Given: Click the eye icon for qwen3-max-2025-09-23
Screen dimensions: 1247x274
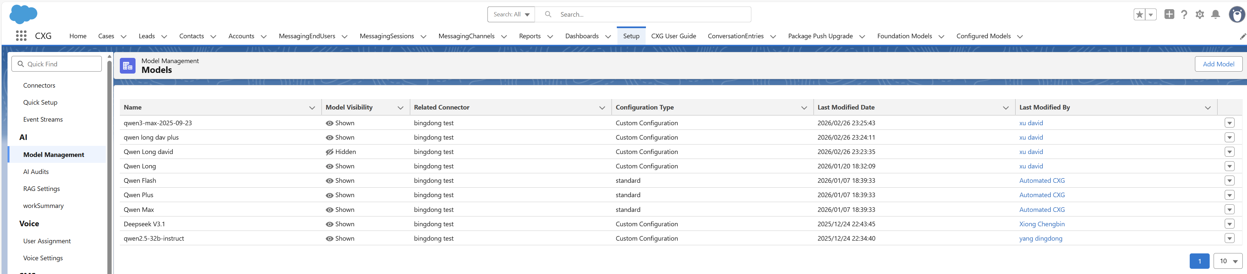Looking at the screenshot, I should [x=330, y=123].
